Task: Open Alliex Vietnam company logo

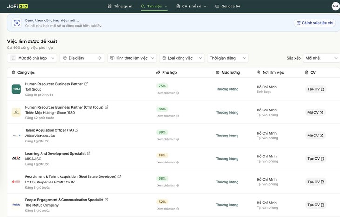Action: click(x=16, y=136)
